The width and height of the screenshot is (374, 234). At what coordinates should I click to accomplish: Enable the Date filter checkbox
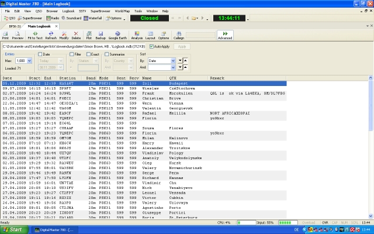(x=39, y=54)
